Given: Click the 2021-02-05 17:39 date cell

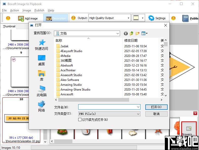Looking at the screenshot, I should (135, 51).
